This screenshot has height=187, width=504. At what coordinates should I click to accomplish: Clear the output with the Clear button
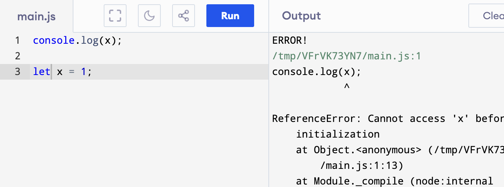pyautogui.click(x=487, y=16)
